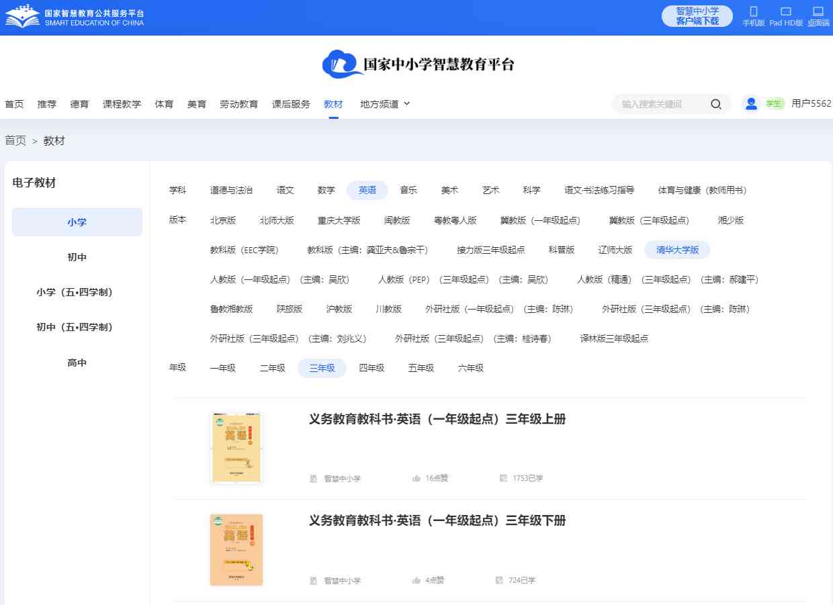Image resolution: width=833 pixels, height=605 pixels.
Task: Select the 一年级 grade filter
Action: [x=223, y=368]
